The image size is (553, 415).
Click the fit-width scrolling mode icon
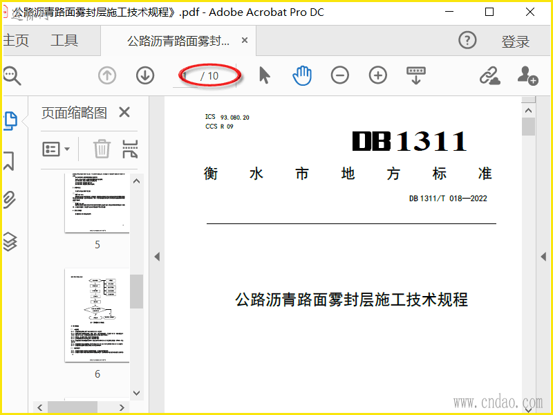pos(416,75)
